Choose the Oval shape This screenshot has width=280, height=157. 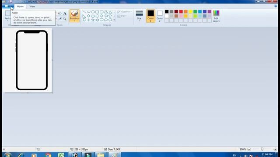pos(93,12)
